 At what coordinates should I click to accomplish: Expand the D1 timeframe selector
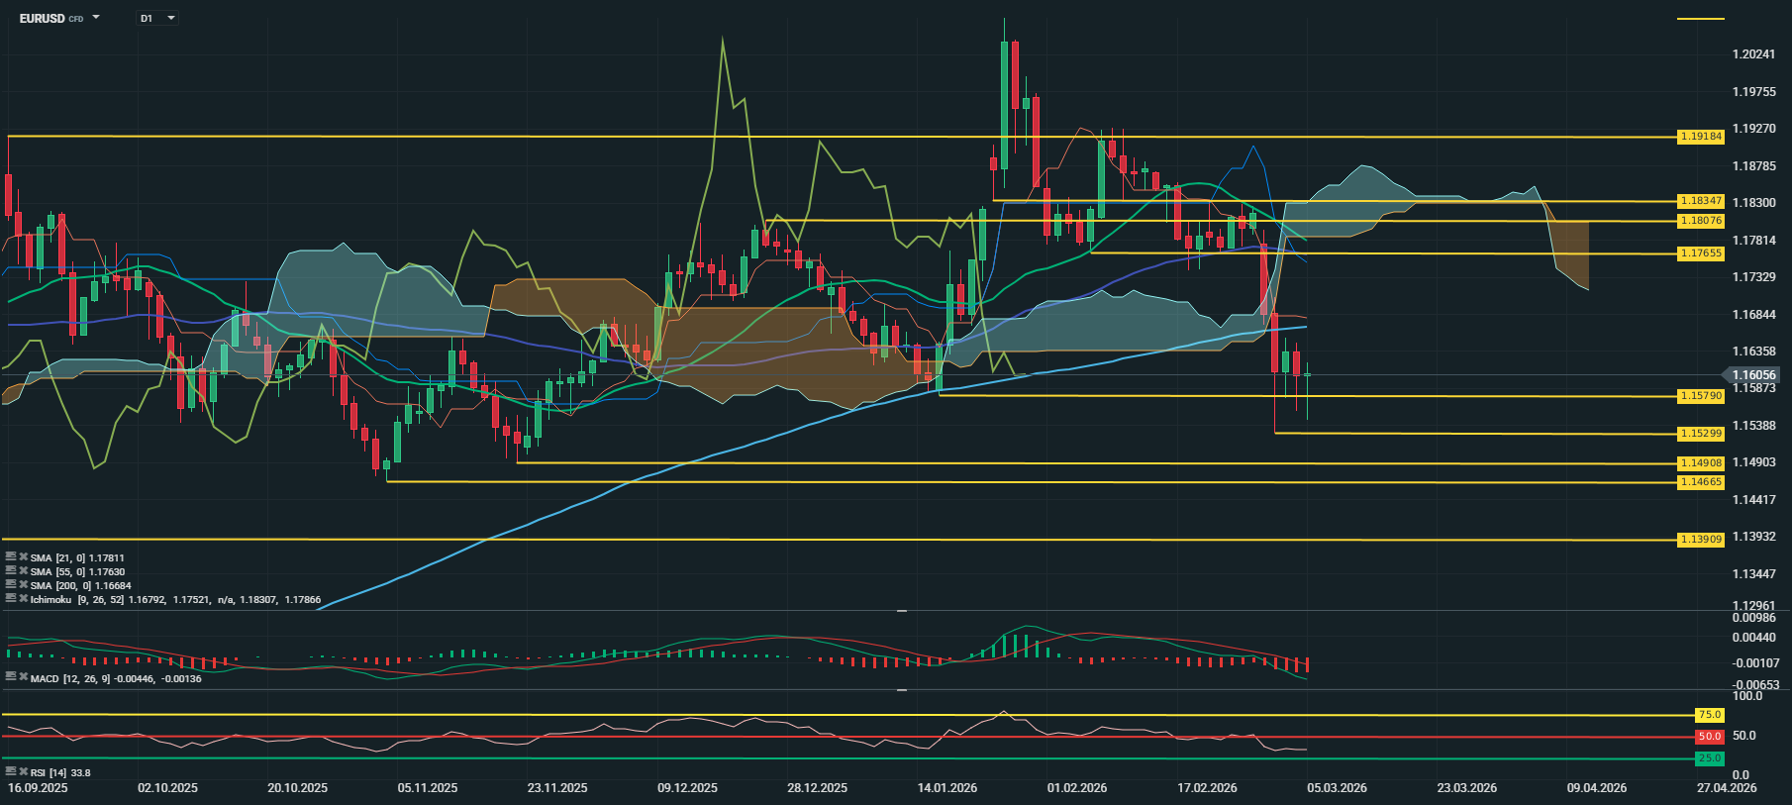tap(170, 19)
